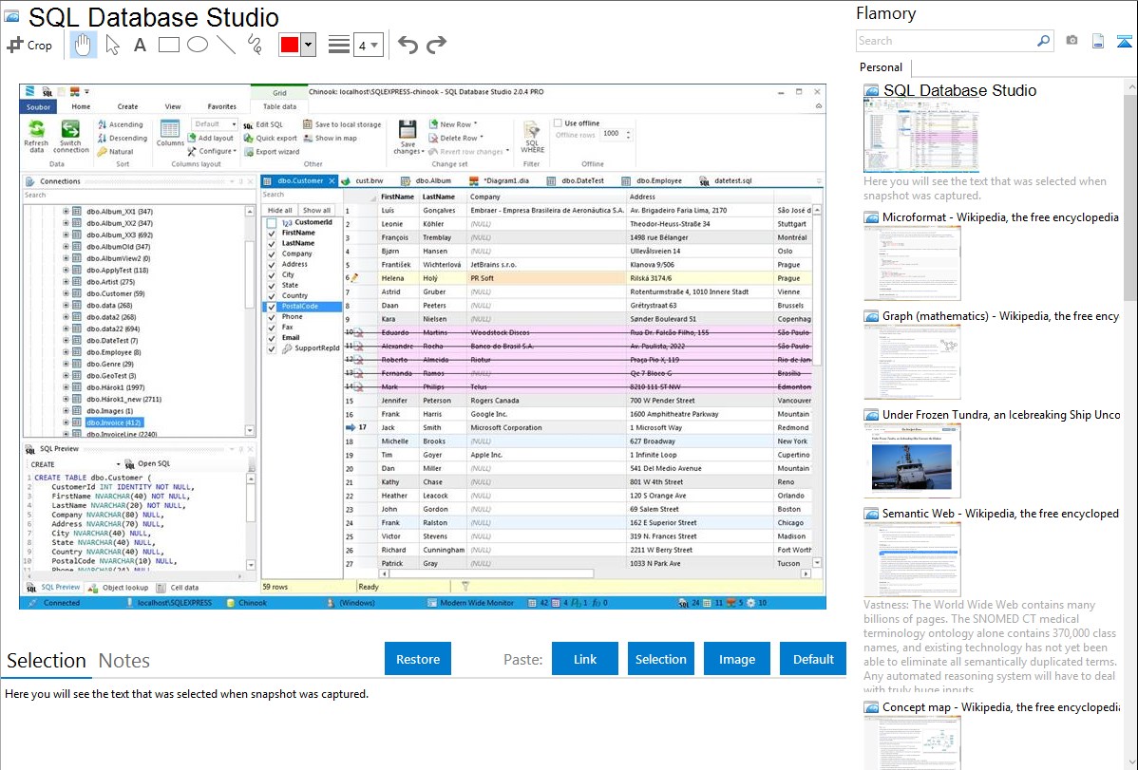Viewport: 1138px width, 770px height.
Task: Pick the straight line tool
Action: pos(225,45)
